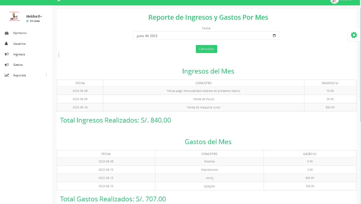Image resolution: width=361 pixels, height=204 pixels.
Task: Select the Venta de maquina coser row
Action: point(204,107)
